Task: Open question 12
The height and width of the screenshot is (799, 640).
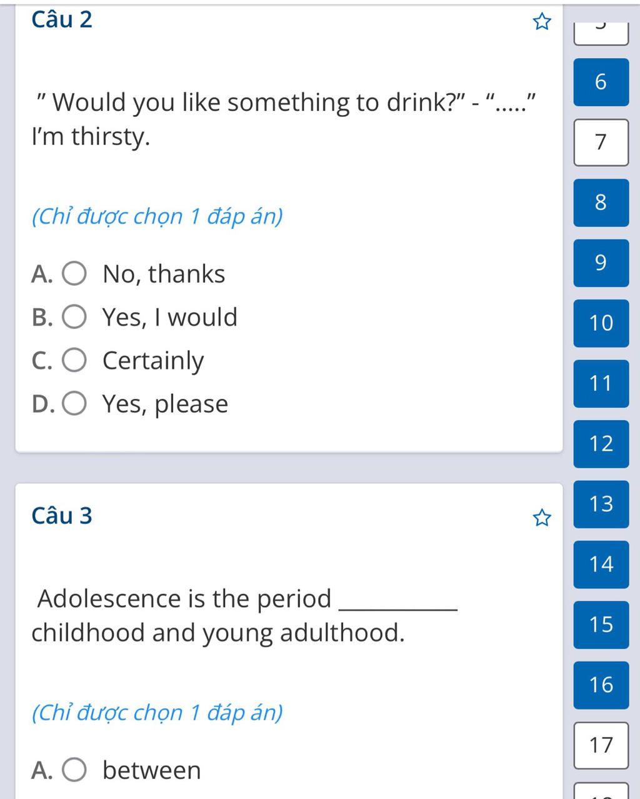Action: click(x=601, y=444)
